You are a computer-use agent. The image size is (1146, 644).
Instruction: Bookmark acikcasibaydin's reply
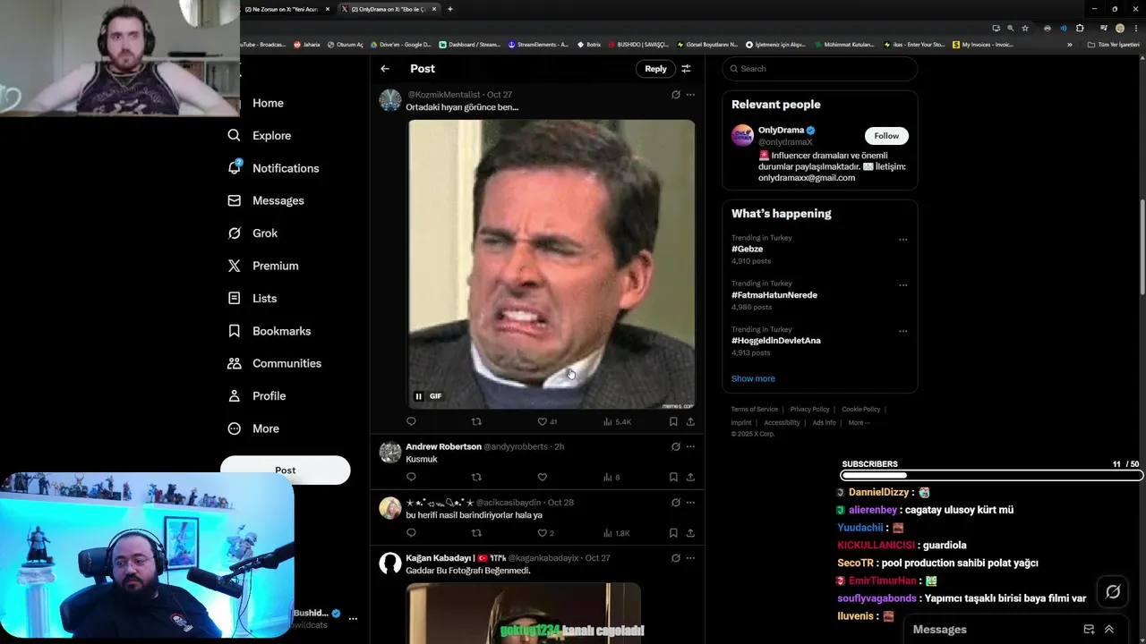[673, 533]
